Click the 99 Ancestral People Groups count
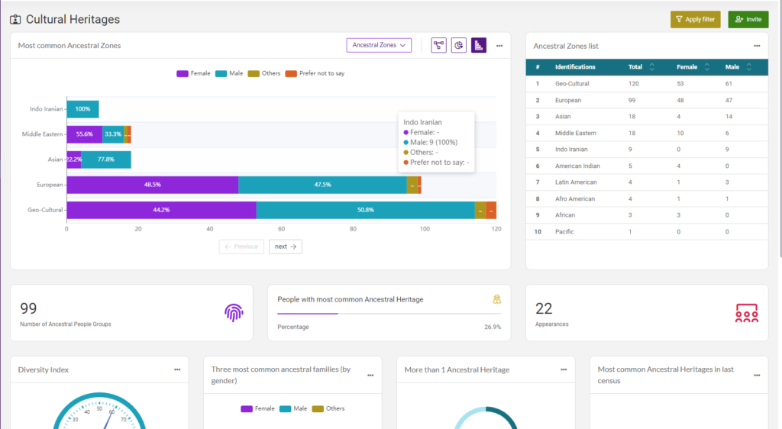782x429 pixels. coord(28,308)
